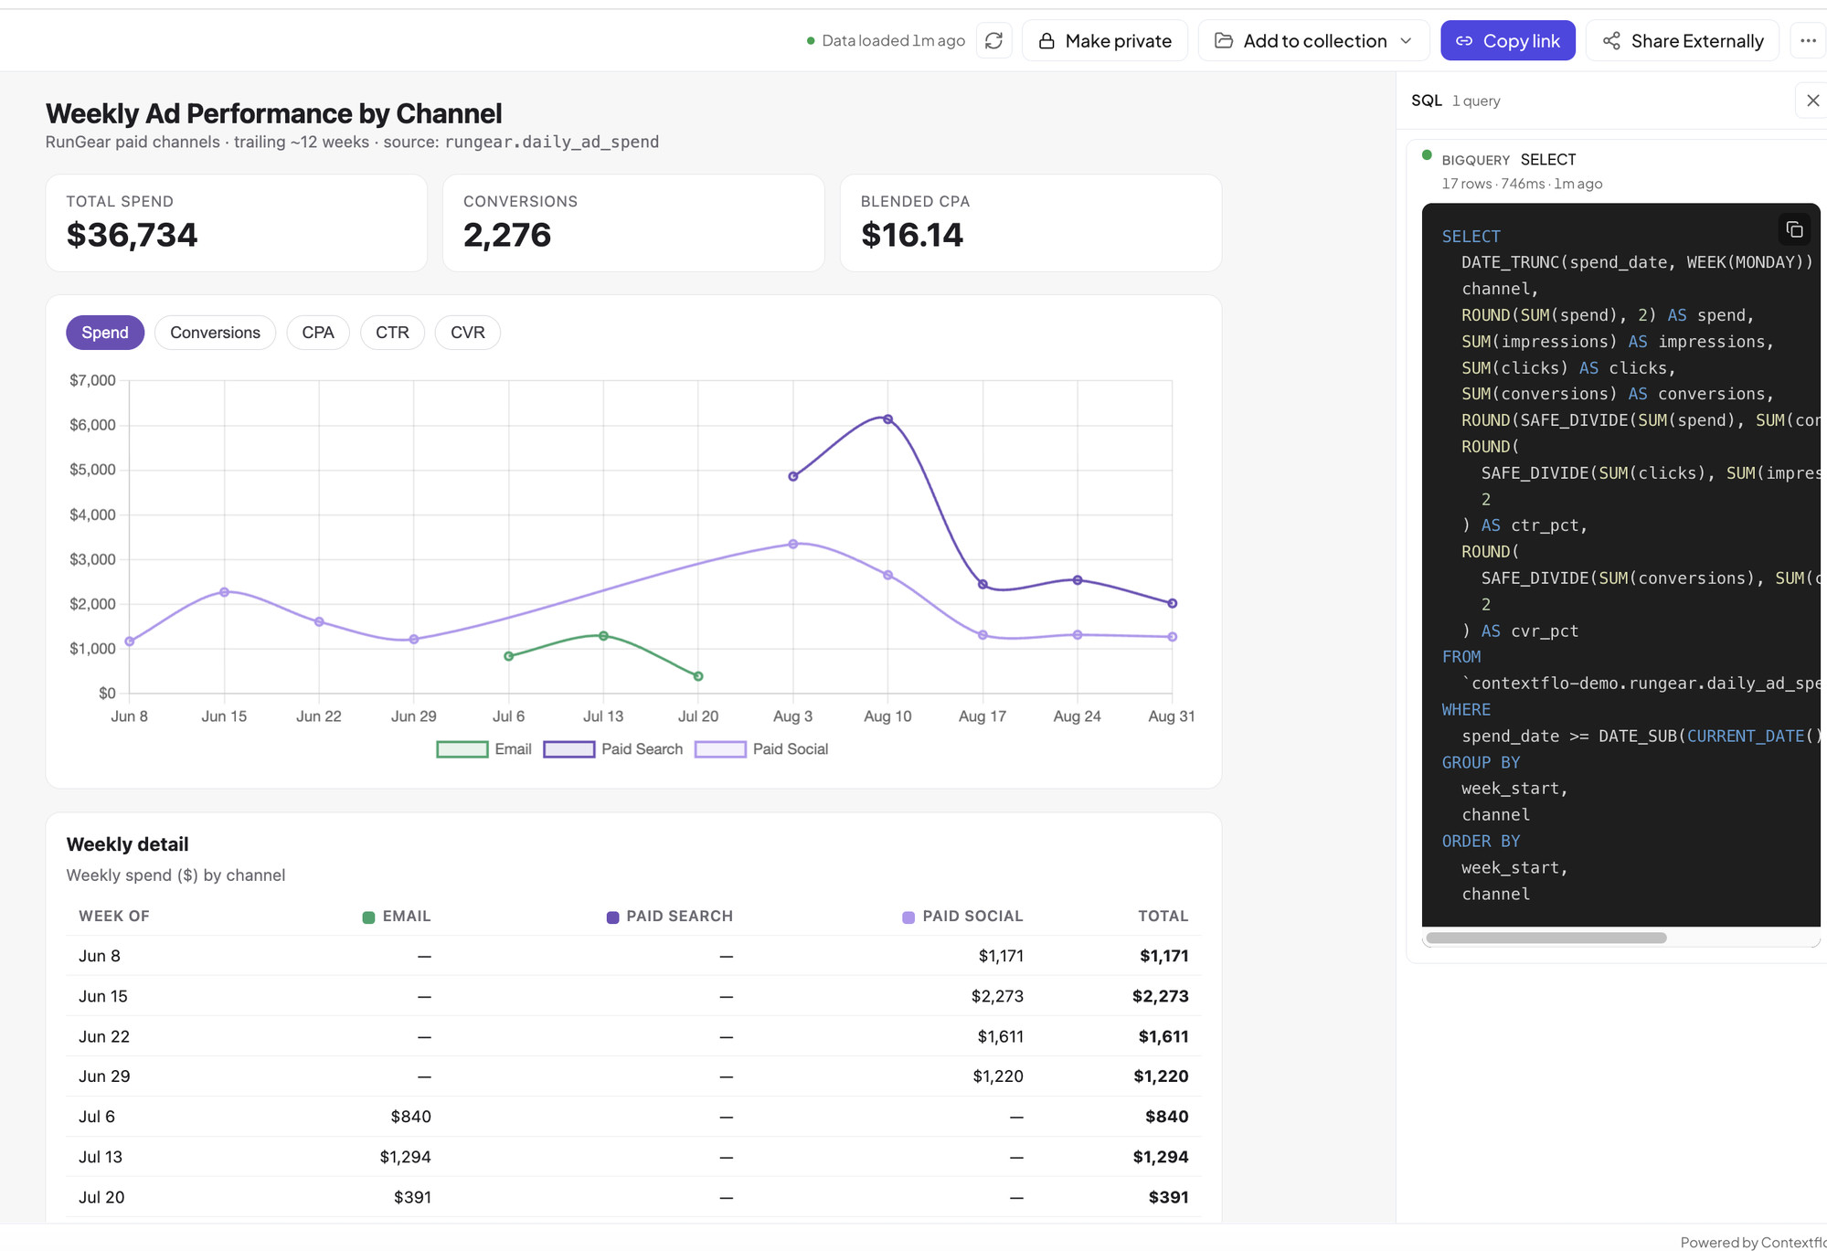The height and width of the screenshot is (1251, 1827).
Task: Toggle the Paid Social legend item
Action: (761, 749)
